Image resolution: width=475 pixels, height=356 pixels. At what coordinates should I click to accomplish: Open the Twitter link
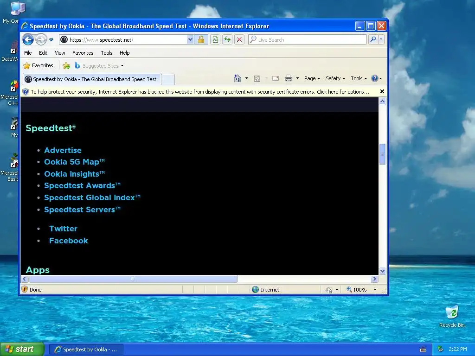click(x=63, y=229)
